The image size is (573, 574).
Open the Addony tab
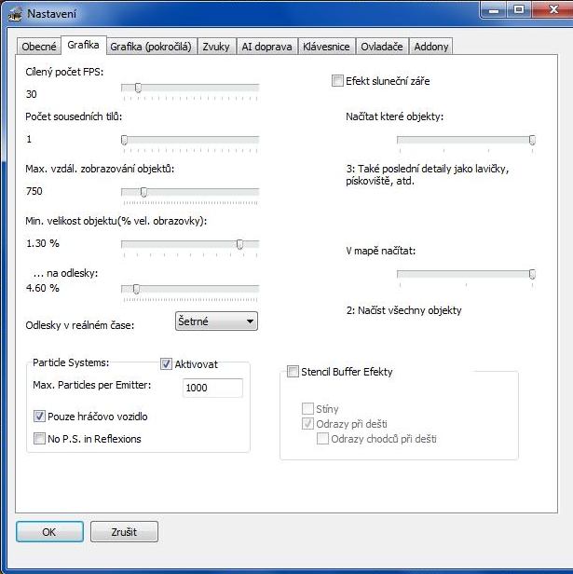click(x=430, y=47)
